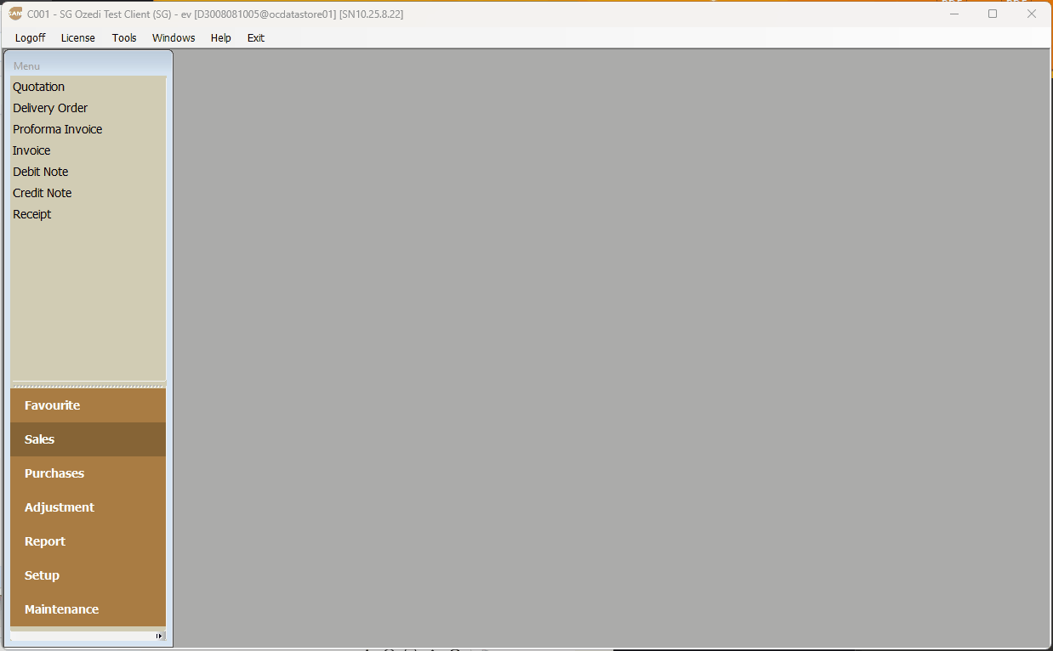Select Receipt in the sidebar list
This screenshot has height=651, width=1053.
pyautogui.click(x=32, y=214)
